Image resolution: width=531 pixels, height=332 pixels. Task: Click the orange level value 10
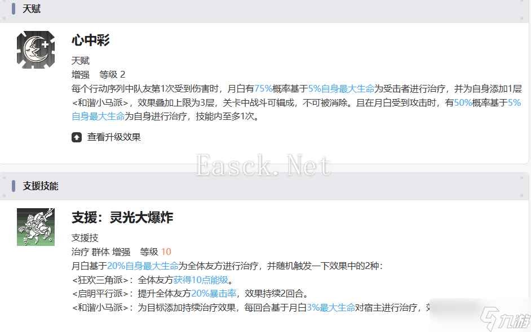[166, 252]
